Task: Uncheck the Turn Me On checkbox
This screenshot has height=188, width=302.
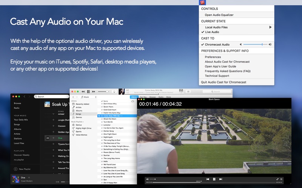Action: 102,122
